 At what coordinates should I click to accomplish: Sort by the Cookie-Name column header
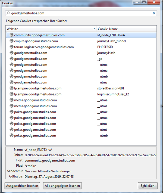(x=127, y=29)
